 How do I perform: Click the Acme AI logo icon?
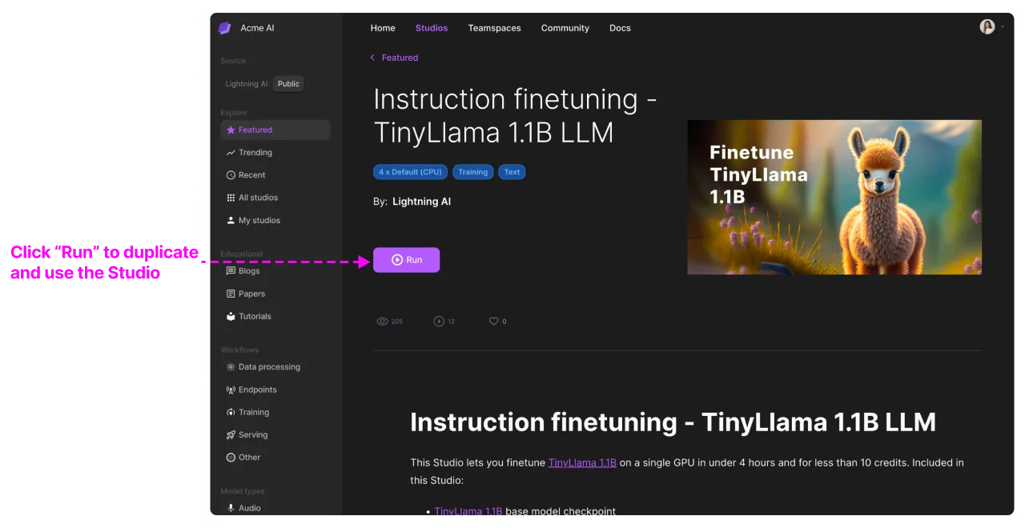225,28
